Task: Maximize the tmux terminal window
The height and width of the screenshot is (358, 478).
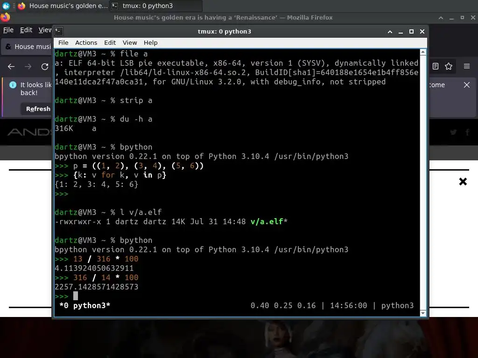Action: click(x=411, y=32)
